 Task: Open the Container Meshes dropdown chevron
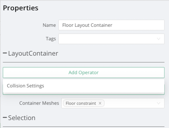(x=158, y=103)
